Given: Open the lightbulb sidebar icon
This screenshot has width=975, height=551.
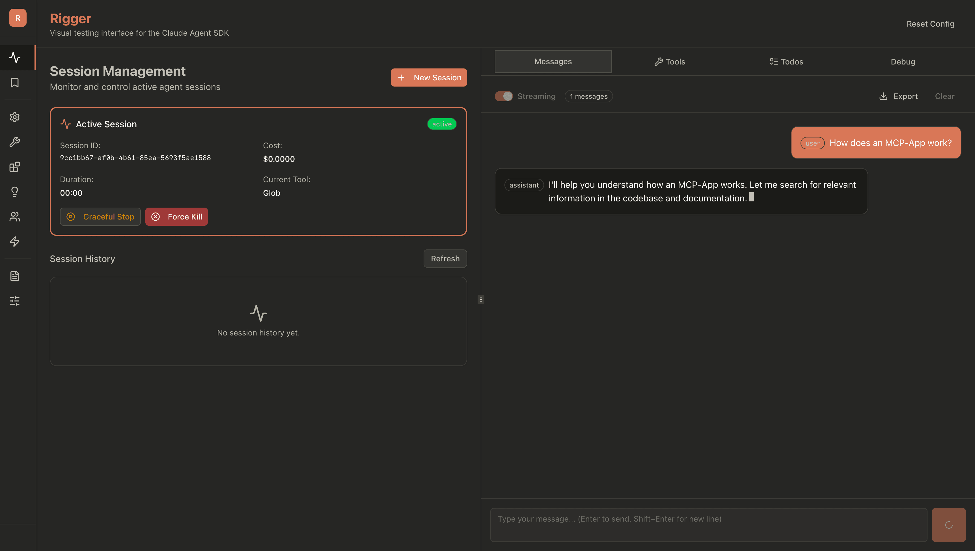Looking at the screenshot, I should click(15, 191).
